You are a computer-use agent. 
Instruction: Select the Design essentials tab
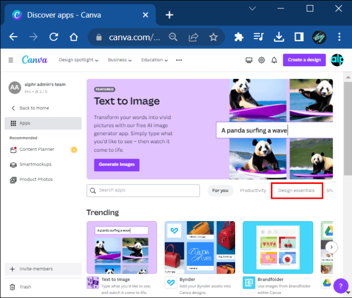(x=296, y=191)
